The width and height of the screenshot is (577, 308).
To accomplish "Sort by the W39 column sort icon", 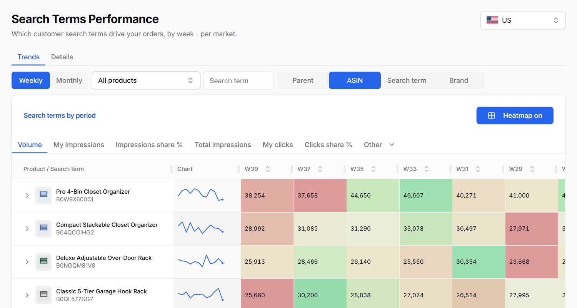I will click(268, 169).
